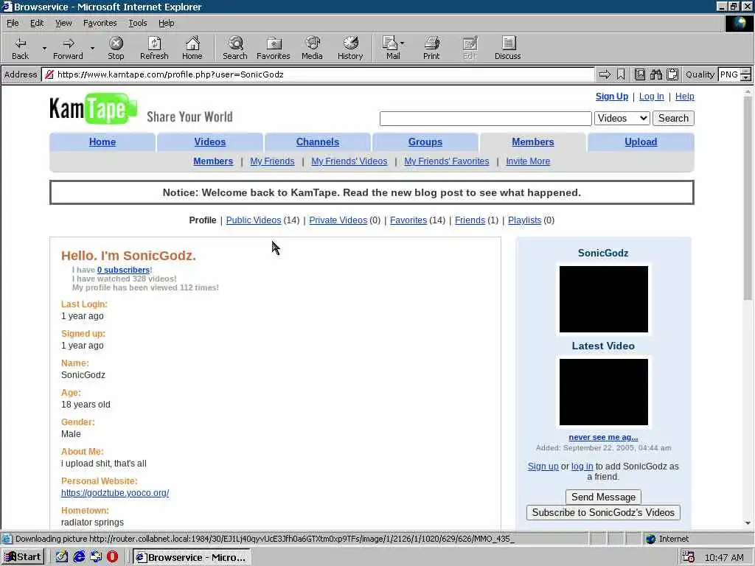This screenshot has width=755, height=566.
Task: Click the Invite More link
Action: coord(528,161)
